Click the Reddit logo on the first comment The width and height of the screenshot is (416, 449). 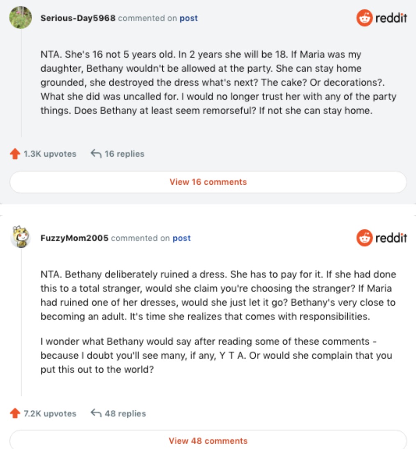(x=381, y=18)
